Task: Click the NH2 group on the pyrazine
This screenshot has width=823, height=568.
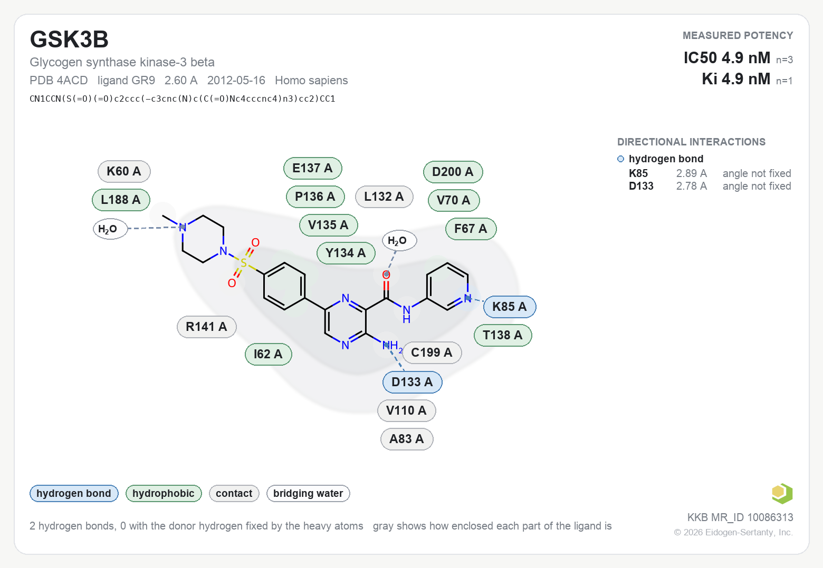Action: click(x=393, y=346)
